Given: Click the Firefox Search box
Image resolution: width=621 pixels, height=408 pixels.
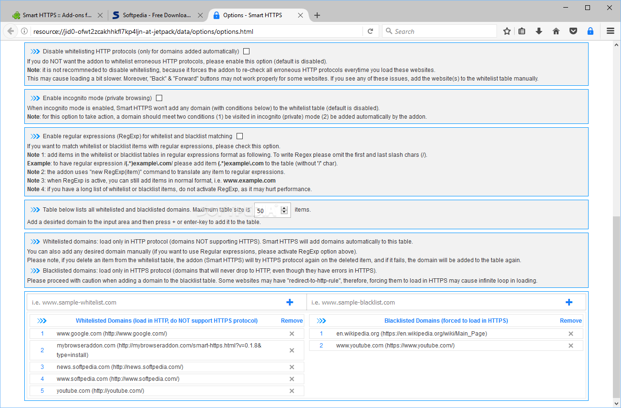Looking at the screenshot, I should point(439,31).
